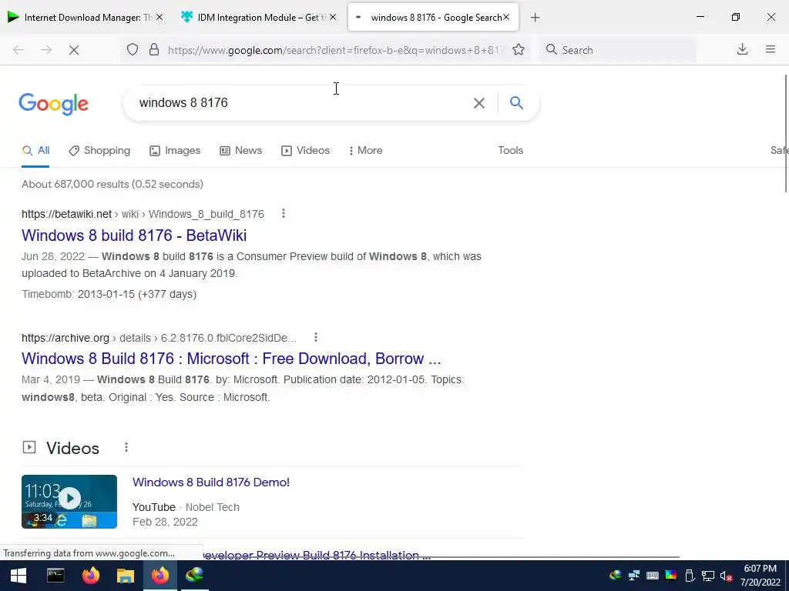Close the IDM Integration Module tab
Screen dimensions: 789x591
(x=333, y=17)
